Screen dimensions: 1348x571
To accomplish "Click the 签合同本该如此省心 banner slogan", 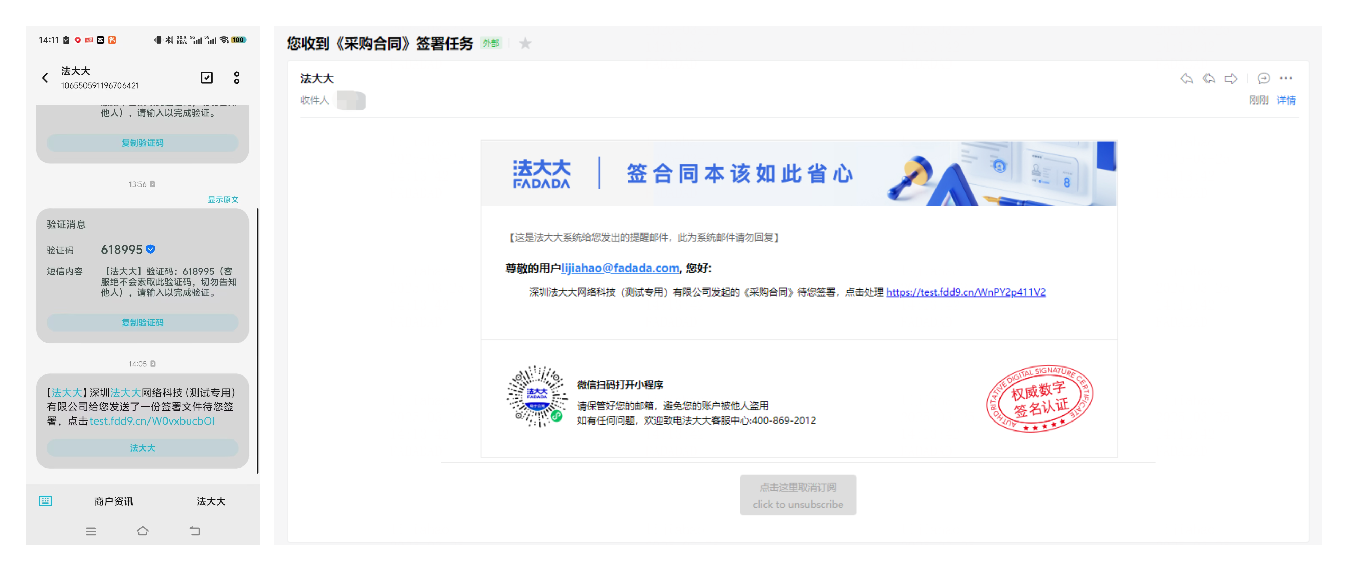I will click(x=740, y=174).
